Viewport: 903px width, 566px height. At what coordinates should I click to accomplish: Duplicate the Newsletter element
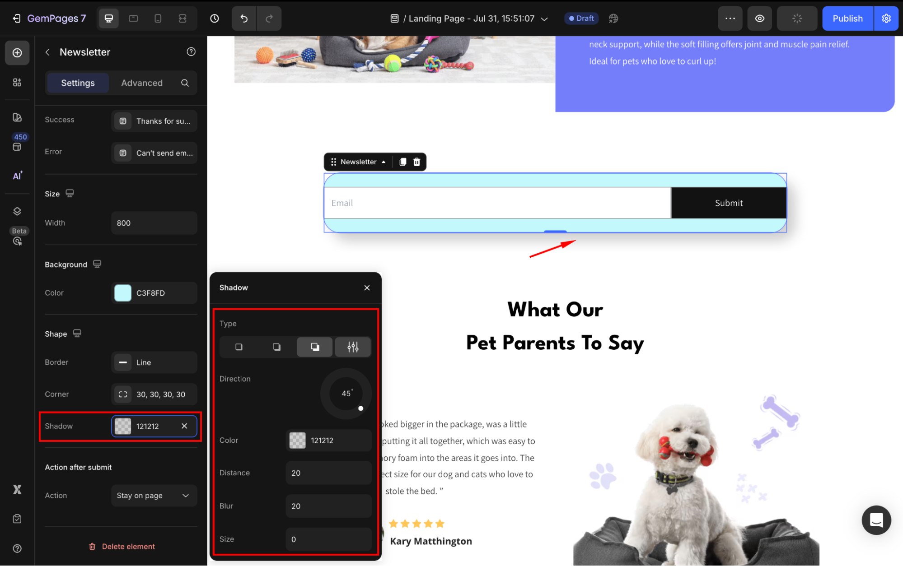click(x=402, y=162)
